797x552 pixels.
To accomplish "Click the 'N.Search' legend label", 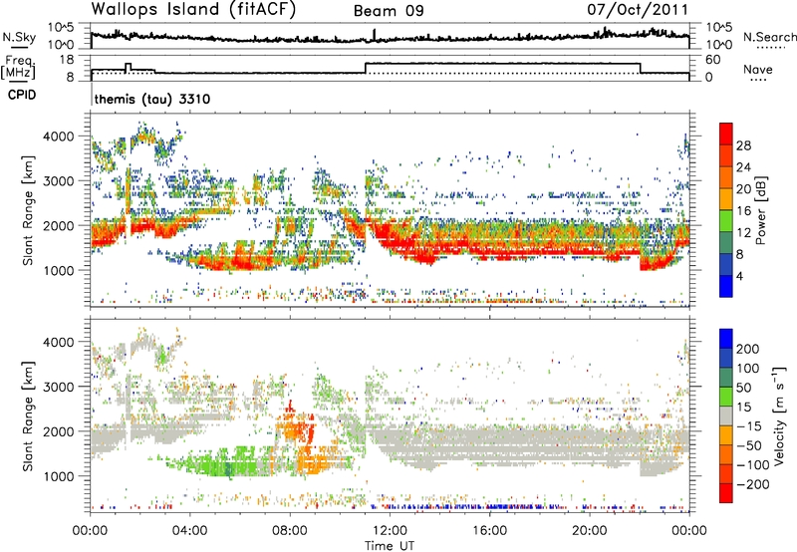I will click(x=769, y=37).
